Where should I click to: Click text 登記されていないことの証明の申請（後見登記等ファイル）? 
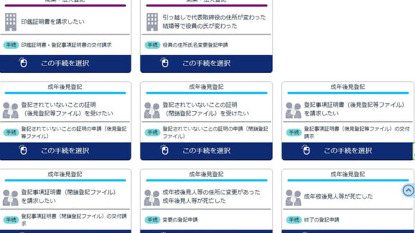click(74, 132)
